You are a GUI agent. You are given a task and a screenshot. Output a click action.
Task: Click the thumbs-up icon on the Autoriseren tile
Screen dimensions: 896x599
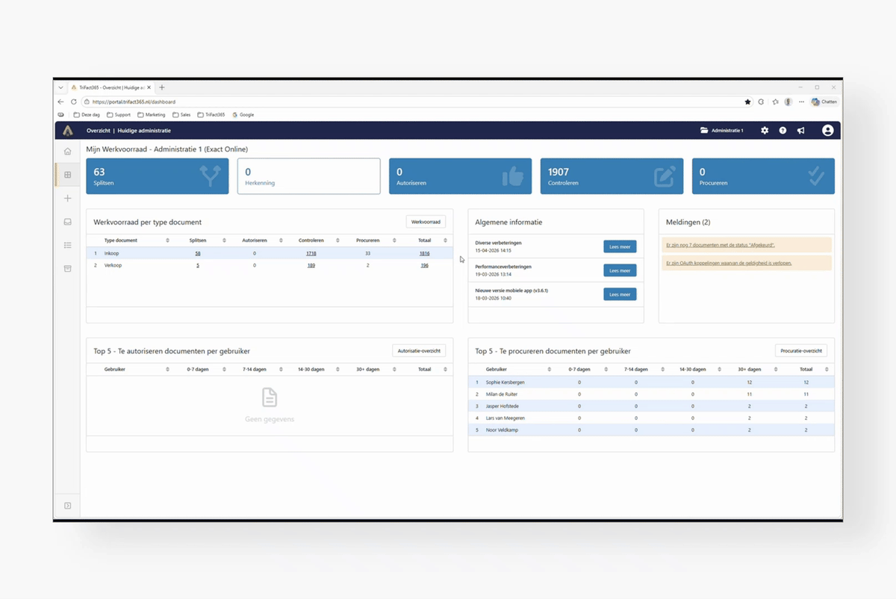(514, 175)
